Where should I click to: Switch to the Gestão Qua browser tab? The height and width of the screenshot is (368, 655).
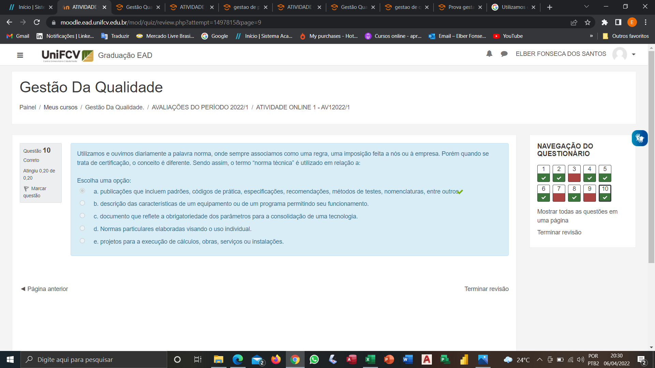(x=138, y=7)
